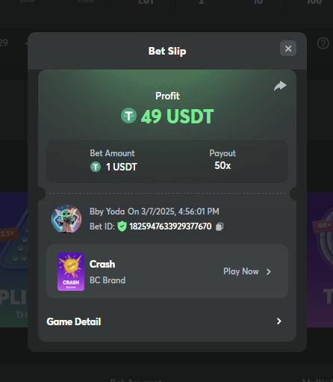Viewport: 333px width, 382px height.
Task: Click the BC Brand label
Action: (x=108, y=280)
